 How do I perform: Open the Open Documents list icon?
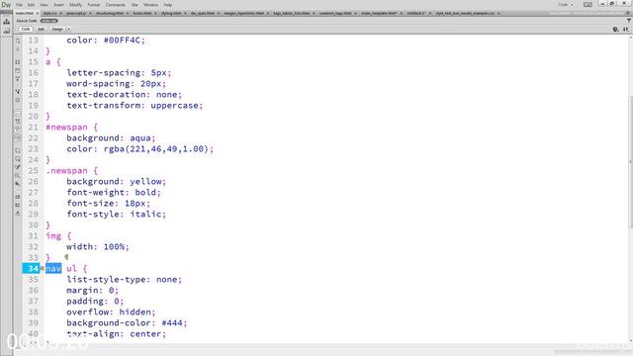[18, 41]
